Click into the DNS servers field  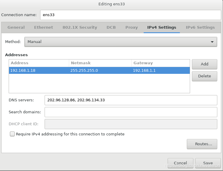point(131,100)
